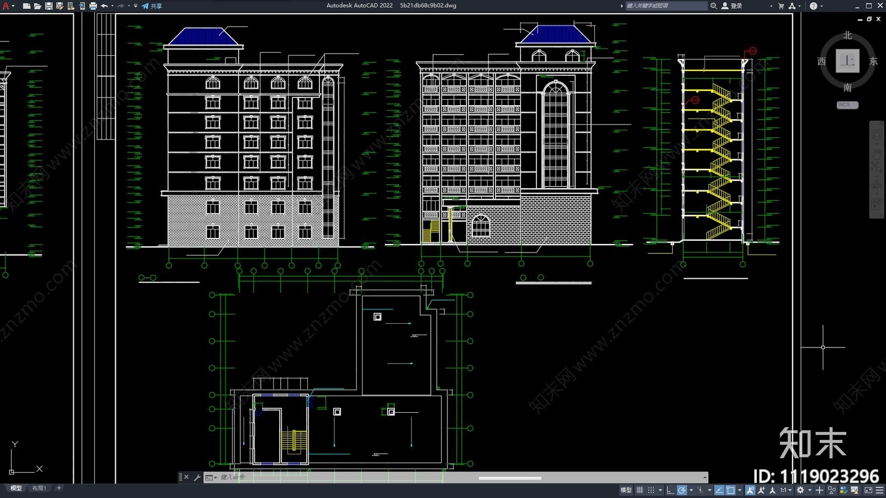Click the 模型 model space button in status bar
The width and height of the screenshot is (886, 498).
(x=626, y=490)
